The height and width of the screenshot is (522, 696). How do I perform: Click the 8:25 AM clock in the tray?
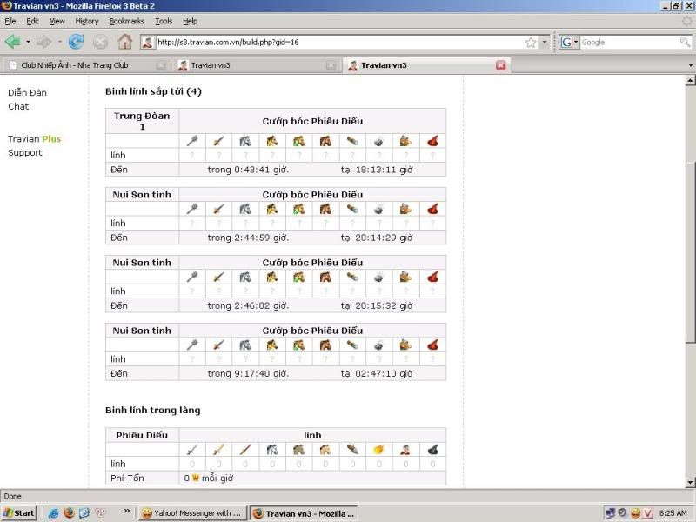(x=673, y=513)
